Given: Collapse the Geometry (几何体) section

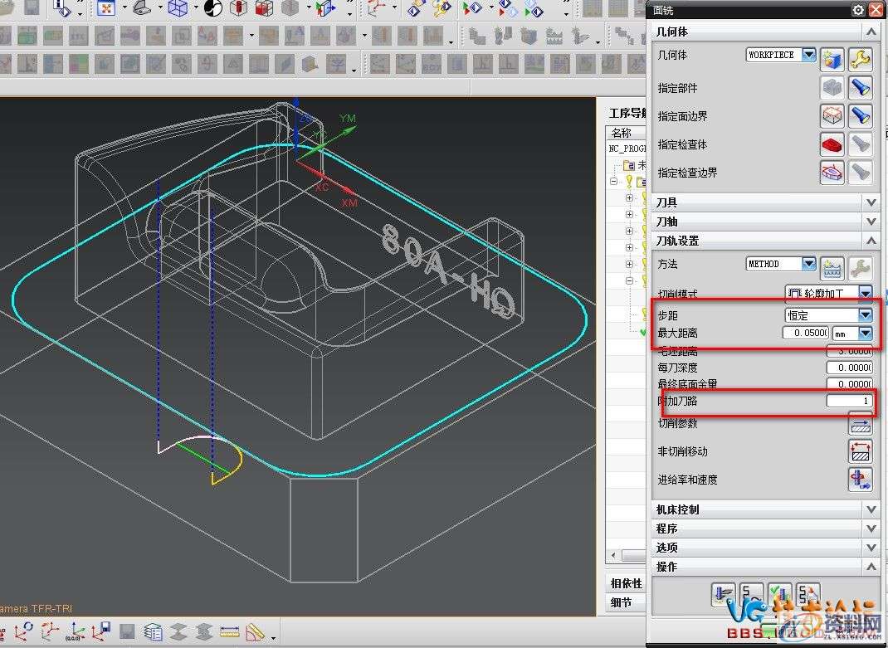Looking at the screenshot, I should 870,32.
